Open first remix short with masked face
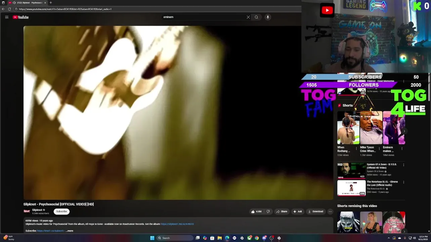The height and width of the screenshot is (242, 431). pyautogui.click(x=348, y=222)
